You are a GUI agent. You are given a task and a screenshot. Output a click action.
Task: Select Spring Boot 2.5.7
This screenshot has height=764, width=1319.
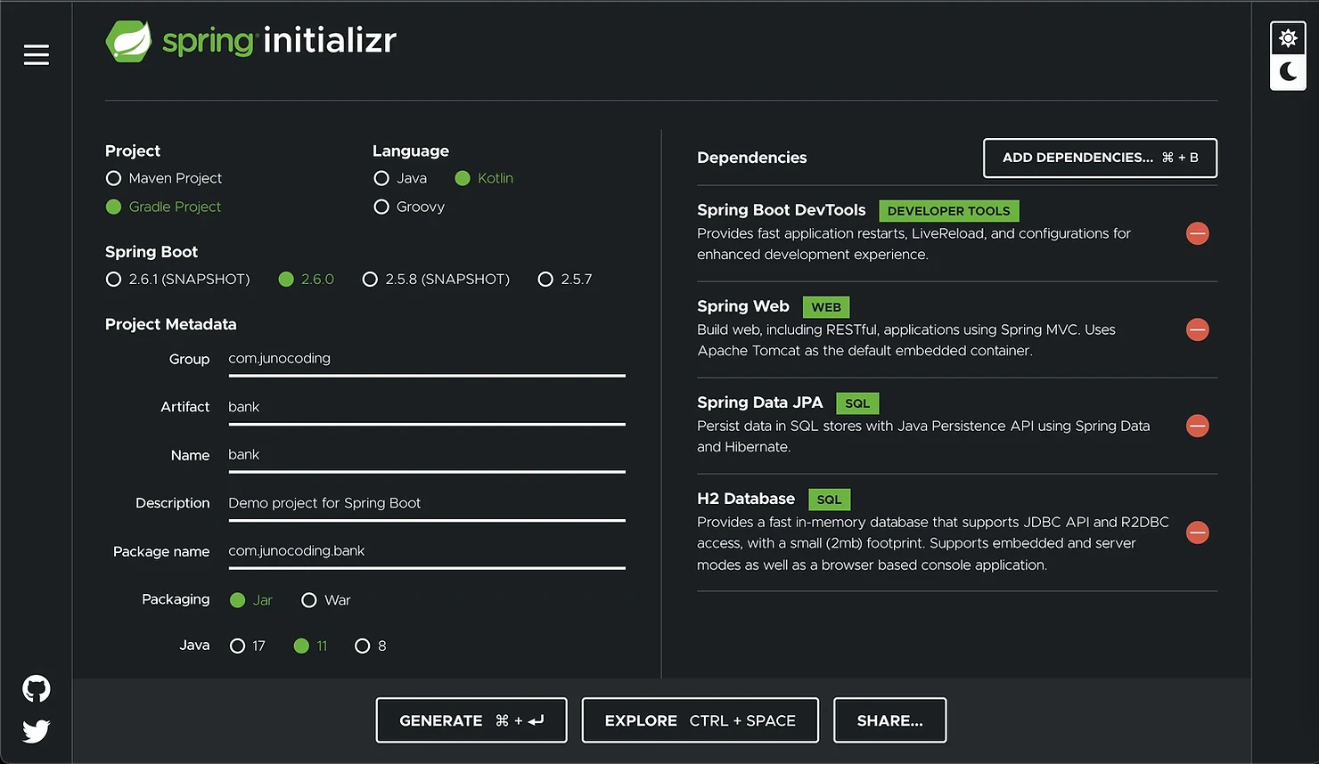pyautogui.click(x=565, y=279)
